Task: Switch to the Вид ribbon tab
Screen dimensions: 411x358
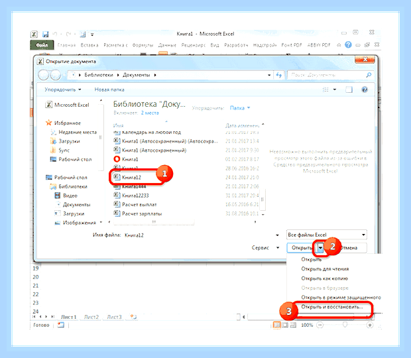Action: [x=215, y=45]
